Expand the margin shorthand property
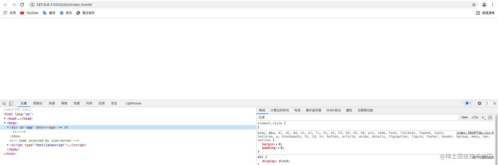The width and height of the screenshot is (498, 165). pyautogui.click(x=277, y=144)
